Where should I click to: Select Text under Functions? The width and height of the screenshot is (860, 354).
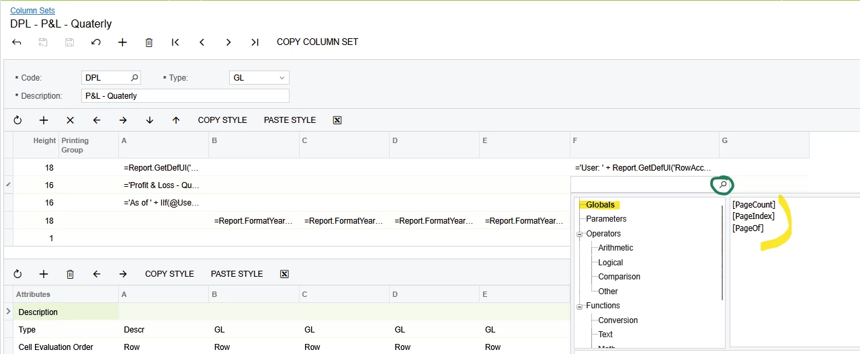(x=605, y=335)
